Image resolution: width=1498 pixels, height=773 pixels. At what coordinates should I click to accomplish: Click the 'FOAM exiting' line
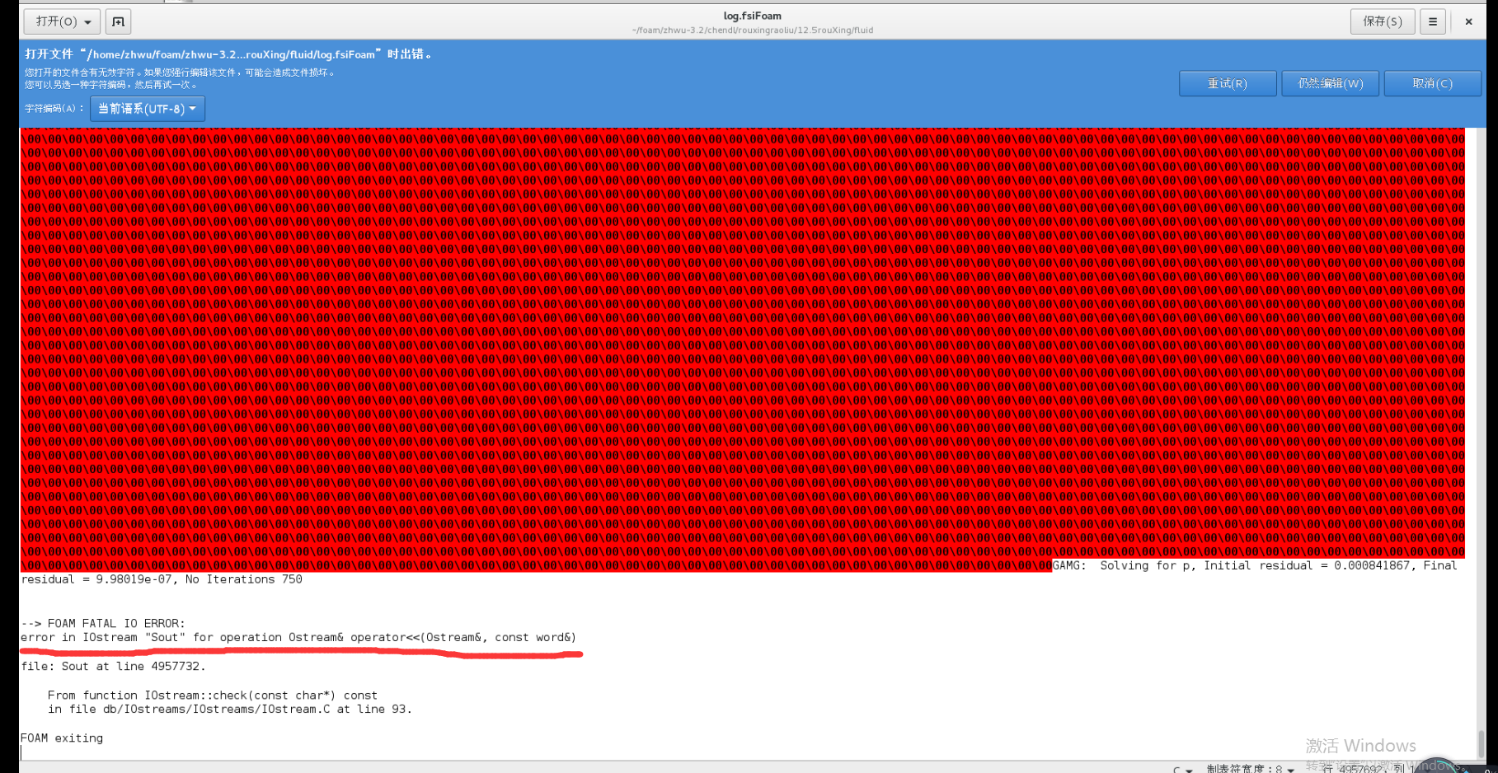(x=62, y=738)
